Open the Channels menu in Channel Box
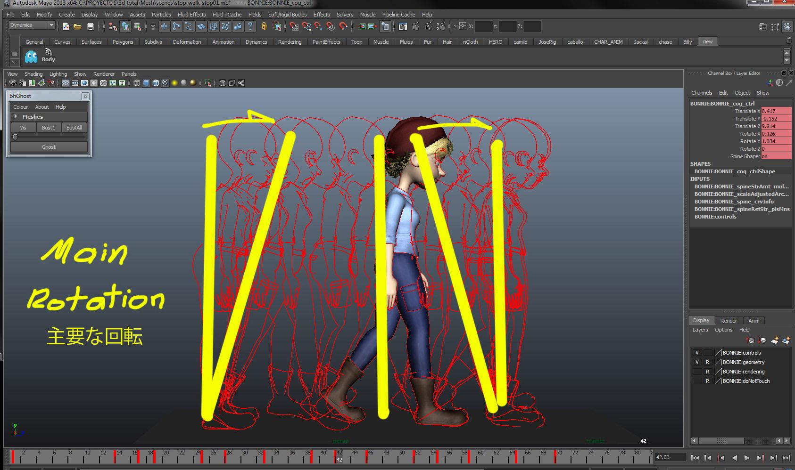 coord(702,93)
